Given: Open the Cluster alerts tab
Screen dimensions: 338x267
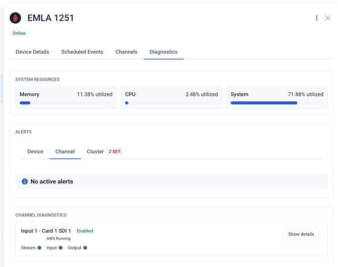Looking at the screenshot, I should pos(95,152).
